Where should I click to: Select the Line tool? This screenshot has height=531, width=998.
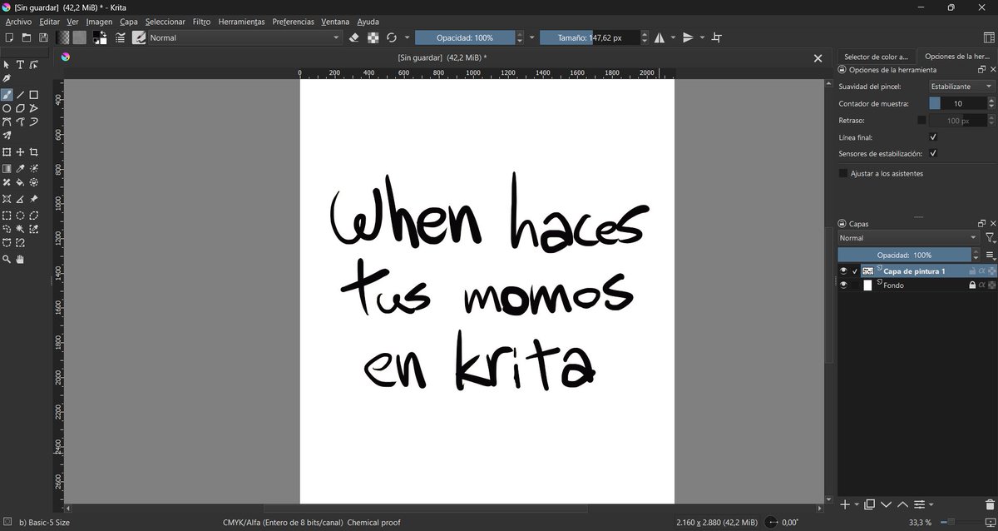[20, 95]
